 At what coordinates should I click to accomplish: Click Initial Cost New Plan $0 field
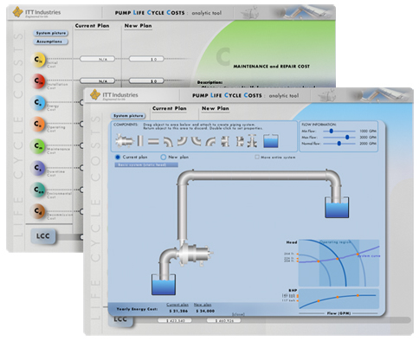pyautogui.click(x=146, y=59)
